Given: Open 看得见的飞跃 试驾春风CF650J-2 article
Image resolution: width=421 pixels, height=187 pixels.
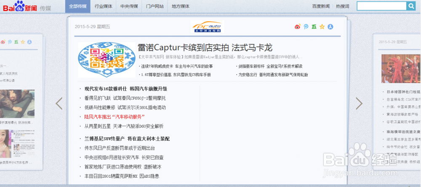Looking at the screenshot, I should [x=125, y=98].
